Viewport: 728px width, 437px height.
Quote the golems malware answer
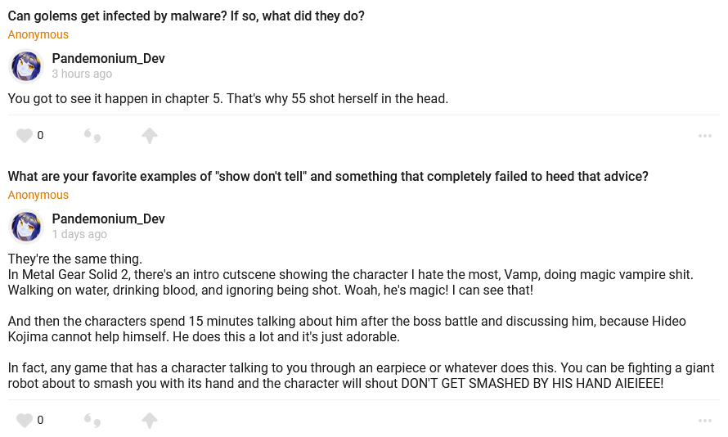92,136
